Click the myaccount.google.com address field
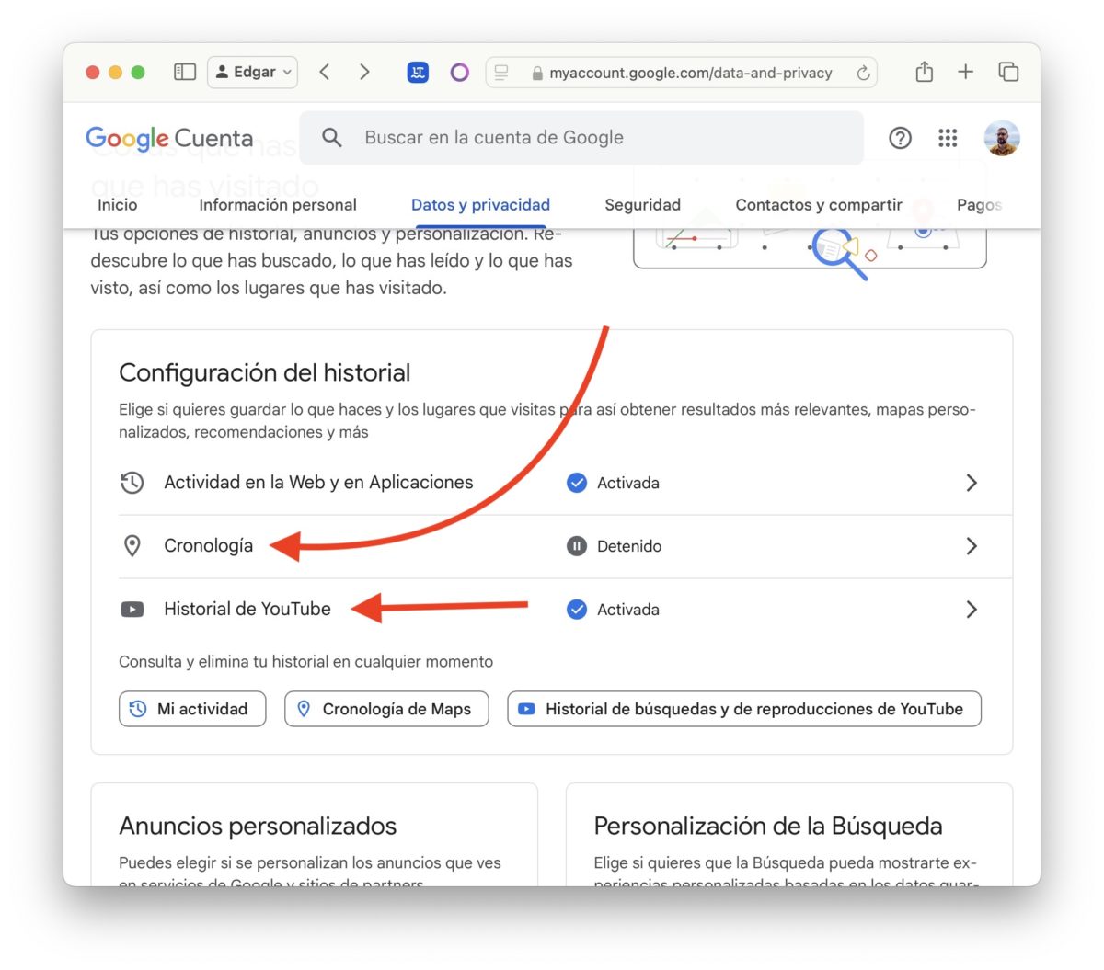 pyautogui.click(x=681, y=73)
